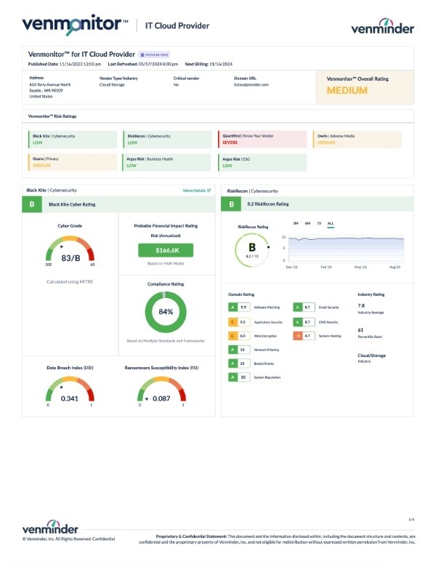Screen dimensions: 436x564
Task: Click the 84% compliance rating donut chart
Action: coord(166,312)
